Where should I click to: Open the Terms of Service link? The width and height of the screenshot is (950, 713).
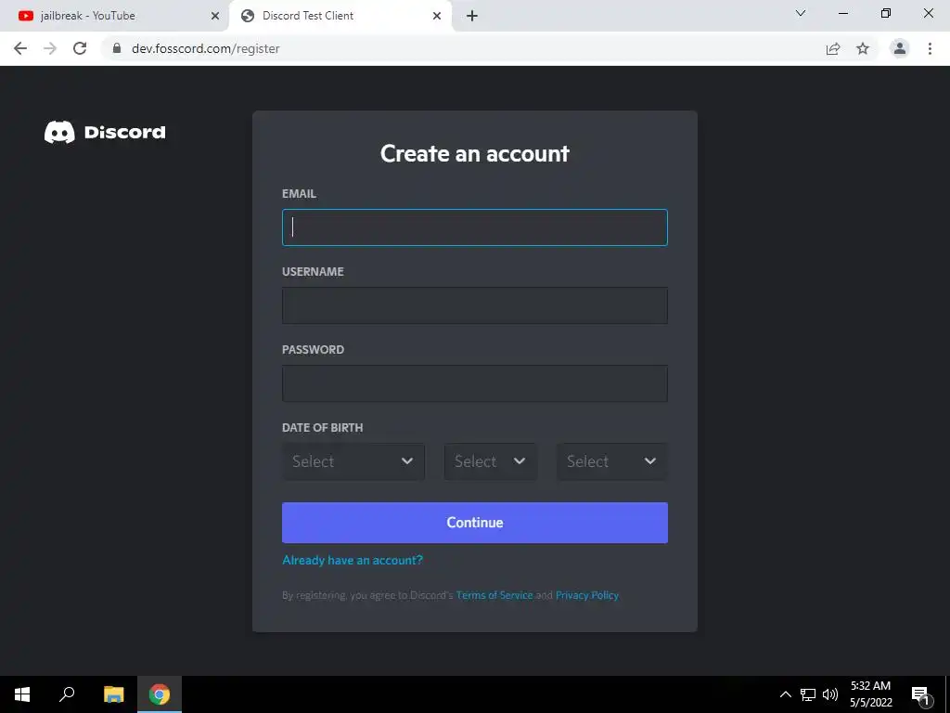[494, 595]
